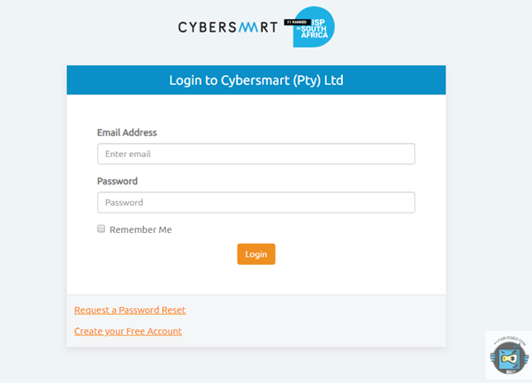Click the Cybersmart wordmark logo
532x383 pixels.
coord(228,27)
